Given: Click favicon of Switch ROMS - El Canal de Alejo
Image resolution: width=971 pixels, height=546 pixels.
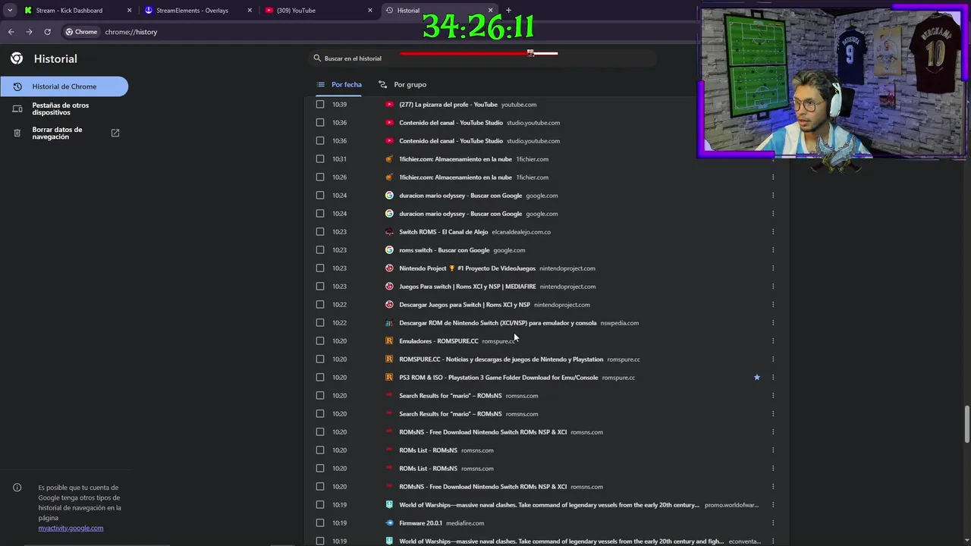Looking at the screenshot, I should point(389,232).
